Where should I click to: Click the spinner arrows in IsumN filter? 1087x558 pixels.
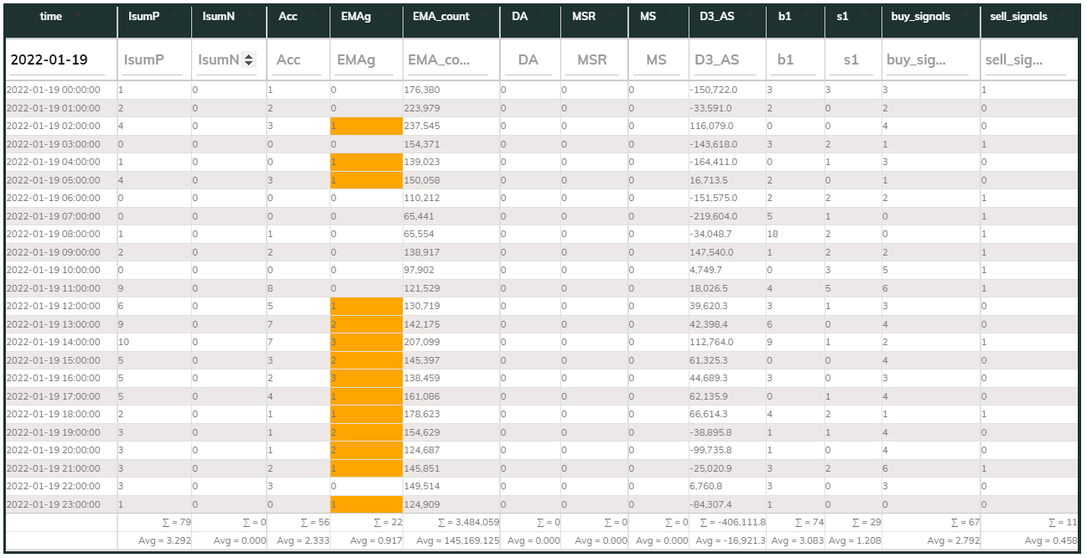tap(248, 60)
